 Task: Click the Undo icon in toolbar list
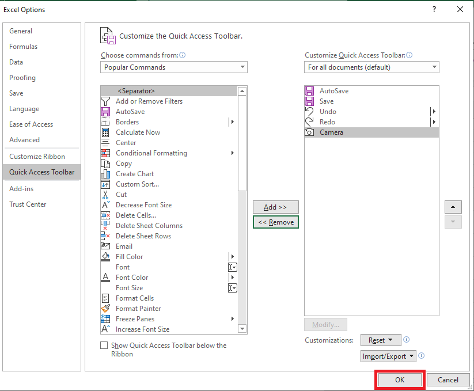click(x=309, y=112)
